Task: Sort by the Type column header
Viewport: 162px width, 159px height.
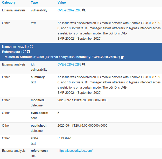Action: click(x=34, y=3)
